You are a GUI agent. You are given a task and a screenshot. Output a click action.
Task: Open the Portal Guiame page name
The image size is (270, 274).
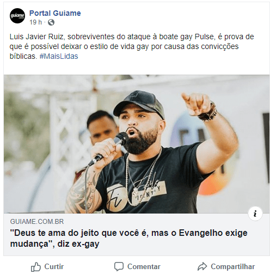pyautogui.click(x=55, y=13)
